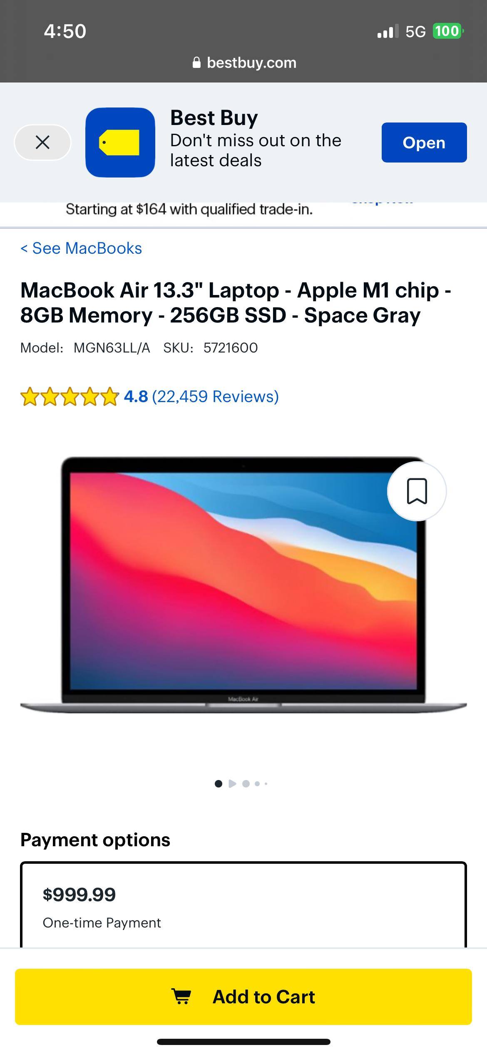Open the Best Buy app
The image size is (487, 1055).
click(424, 142)
